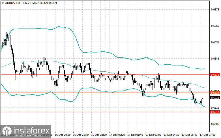Click the 0.6665 price scale value

pos(215,26)
